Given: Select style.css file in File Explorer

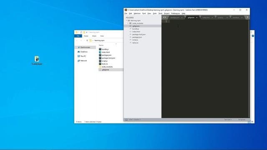Looking at the screenshot, I should click(103, 64).
